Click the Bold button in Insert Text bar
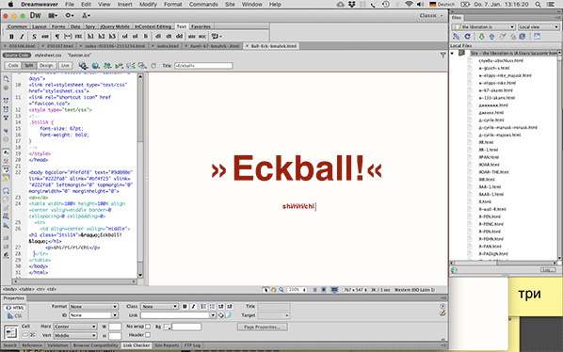Viewport: 563px width, 352px height. (11, 37)
